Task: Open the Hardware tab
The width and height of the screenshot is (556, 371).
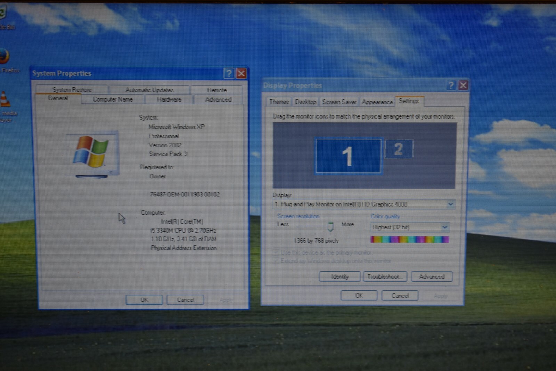Action: pos(169,99)
